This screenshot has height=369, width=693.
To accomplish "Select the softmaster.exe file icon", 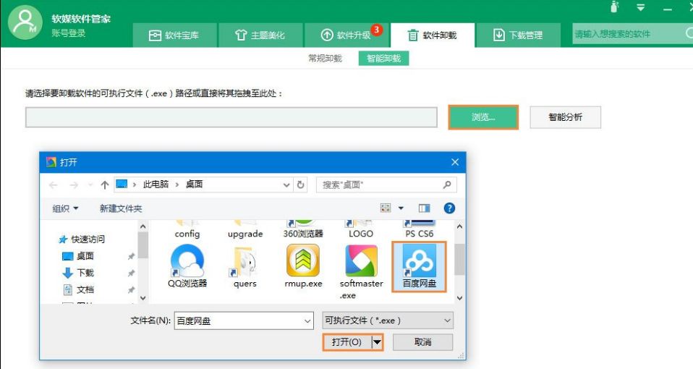I will point(361,262).
